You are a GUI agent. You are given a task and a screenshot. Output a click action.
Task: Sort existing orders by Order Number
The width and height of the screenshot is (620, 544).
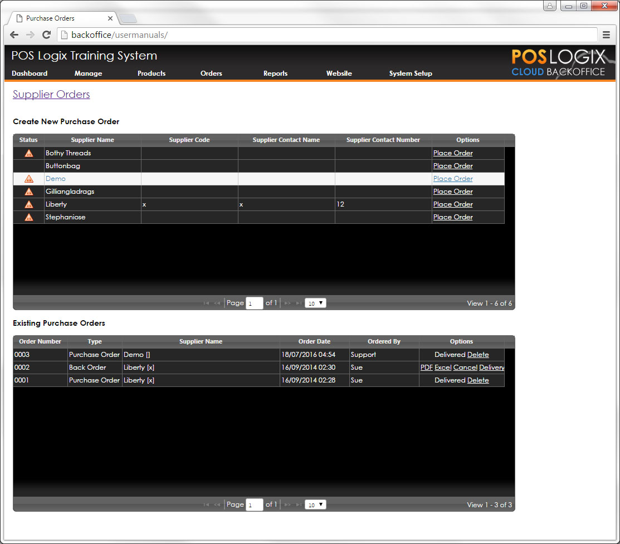pos(40,341)
